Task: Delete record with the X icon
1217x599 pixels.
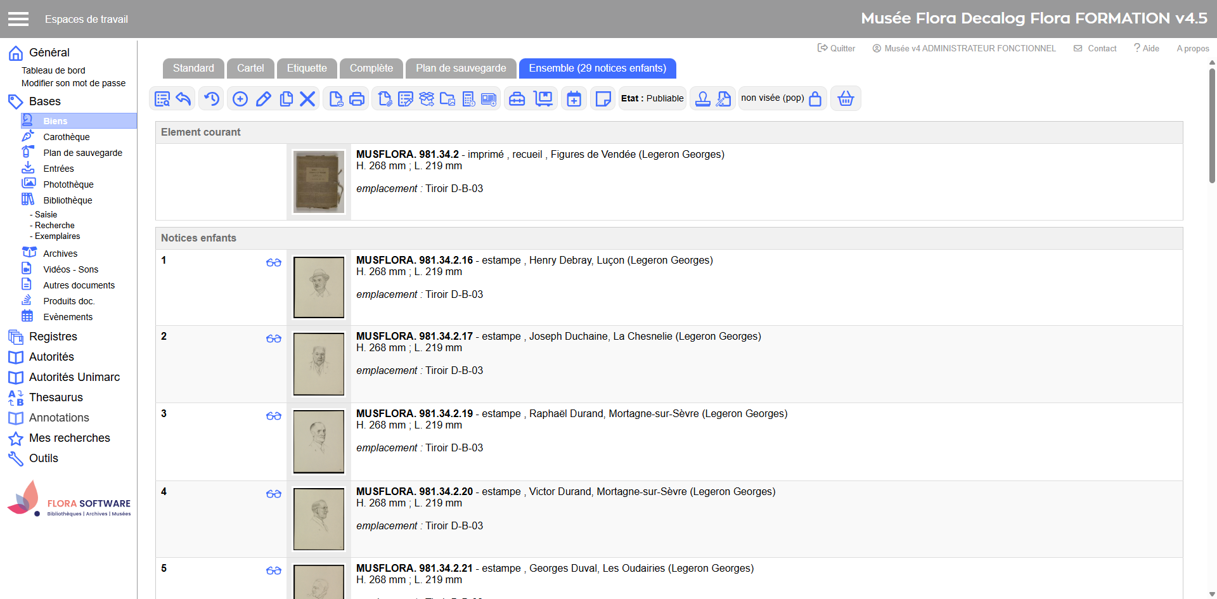Action: click(x=307, y=99)
